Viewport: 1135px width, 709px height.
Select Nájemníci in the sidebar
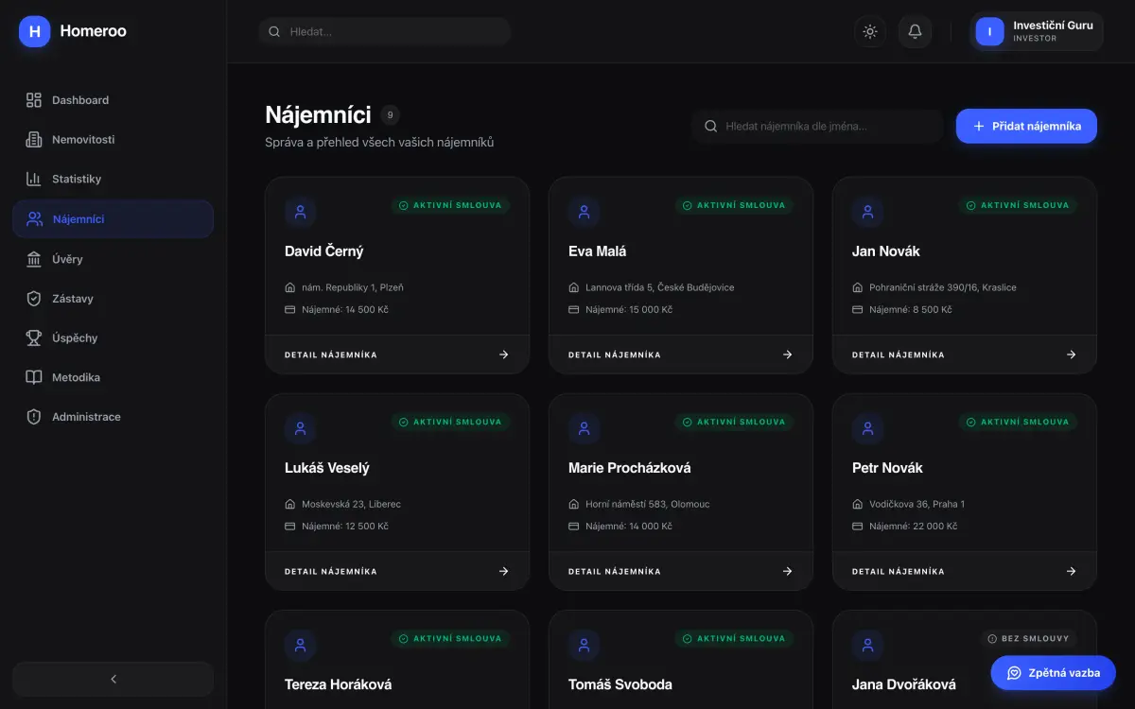[113, 219]
